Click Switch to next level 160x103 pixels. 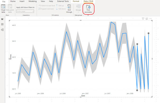(47, 6)
